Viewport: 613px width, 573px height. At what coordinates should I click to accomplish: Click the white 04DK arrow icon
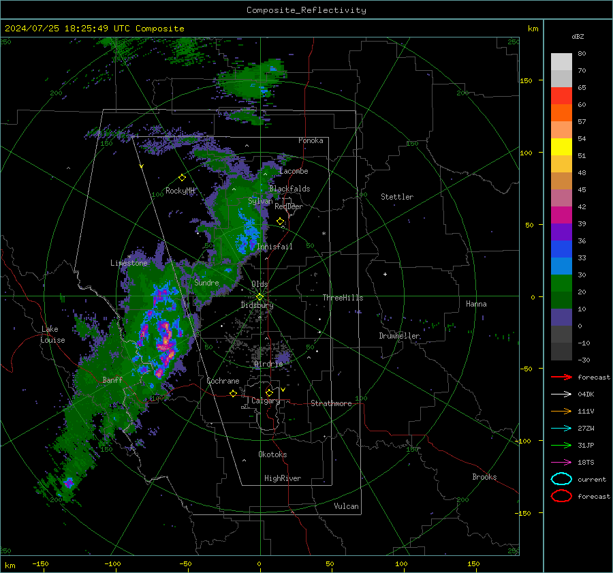(561, 394)
